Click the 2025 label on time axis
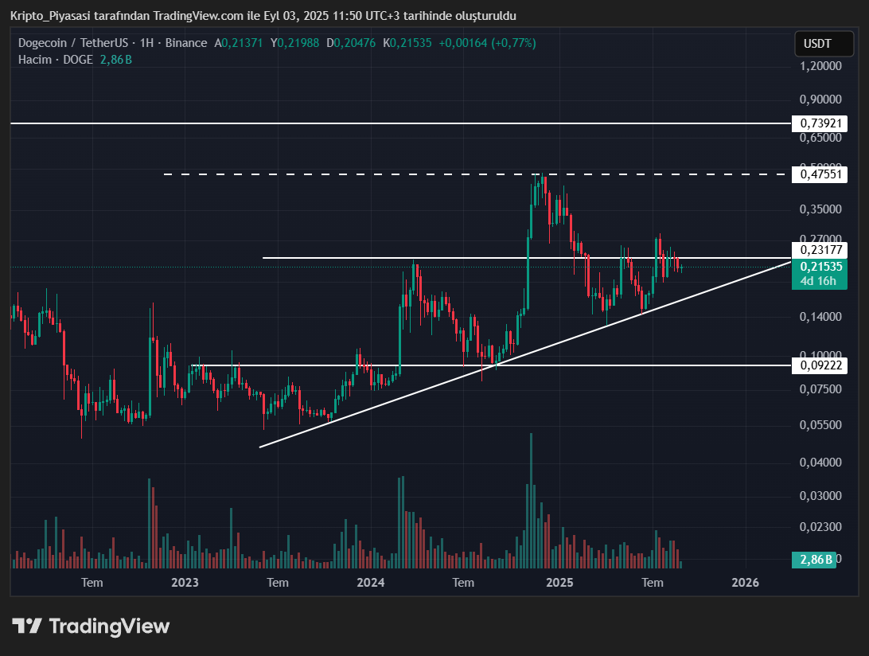 point(559,583)
